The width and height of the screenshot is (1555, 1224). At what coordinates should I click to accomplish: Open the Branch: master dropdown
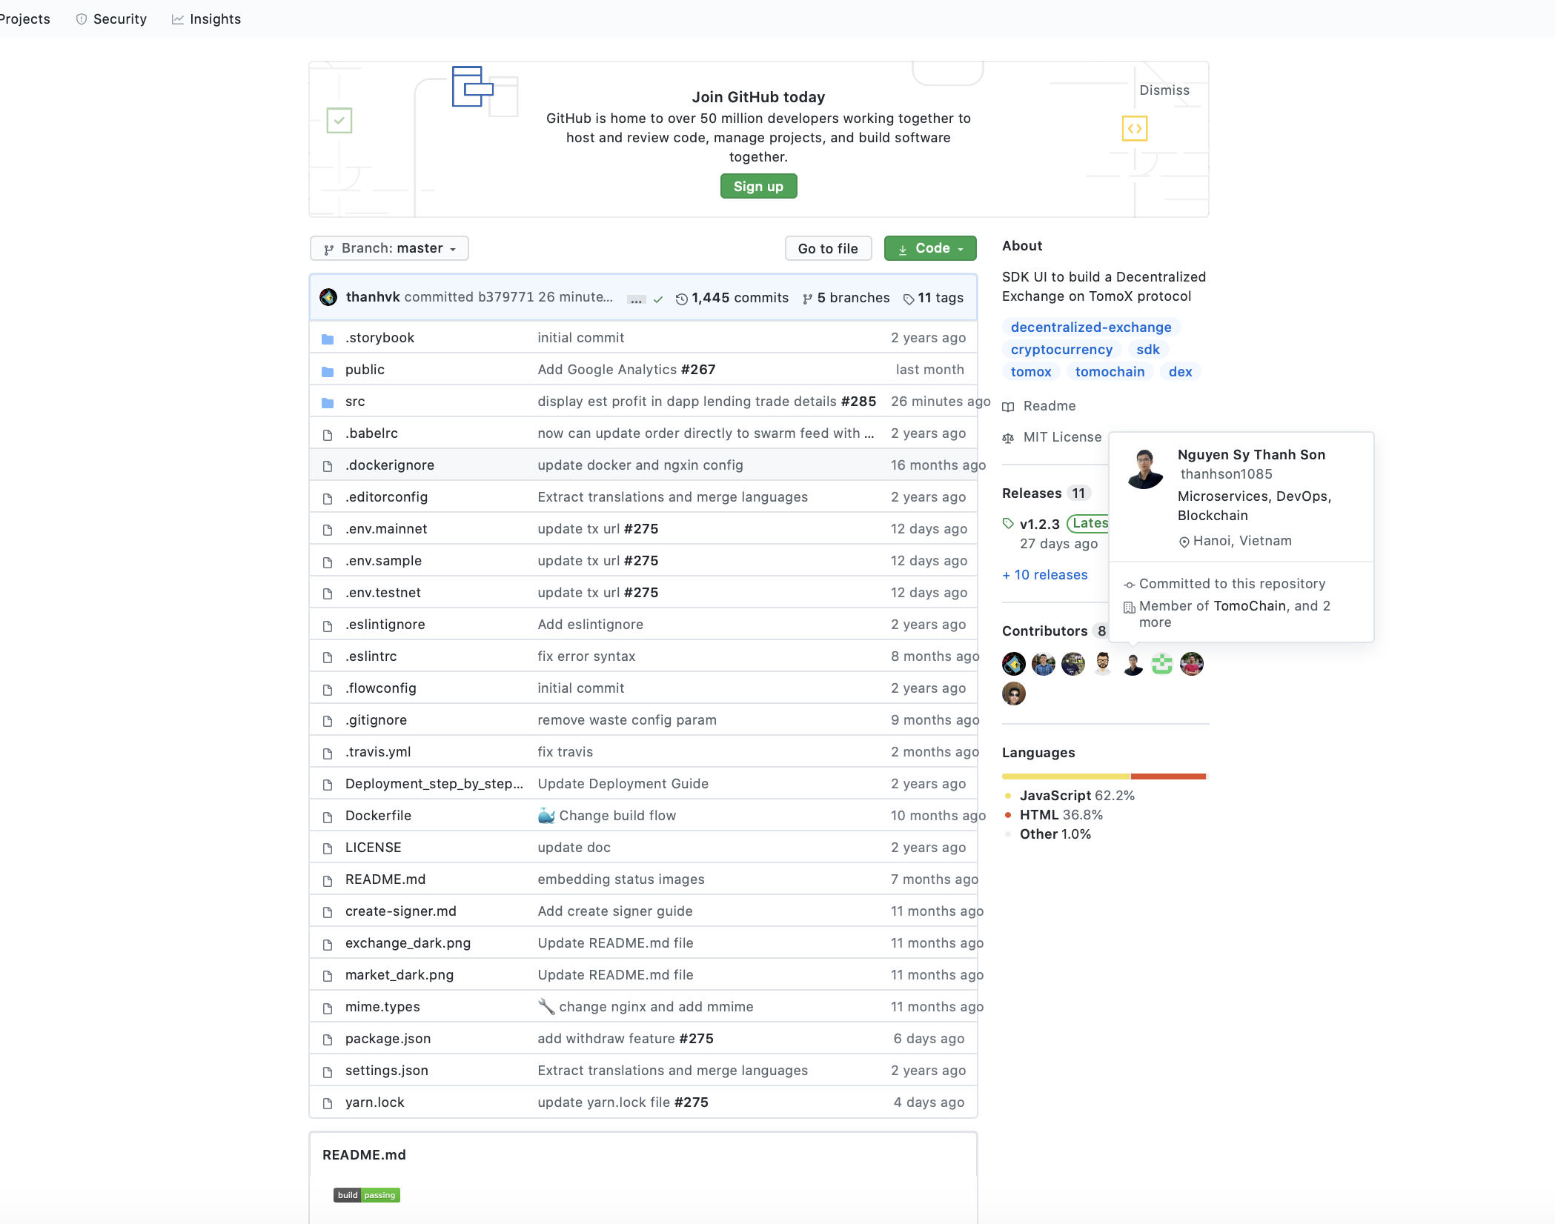[389, 248]
